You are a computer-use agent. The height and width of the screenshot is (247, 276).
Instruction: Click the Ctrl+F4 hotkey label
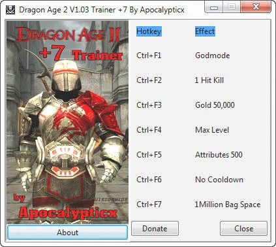tap(149, 130)
